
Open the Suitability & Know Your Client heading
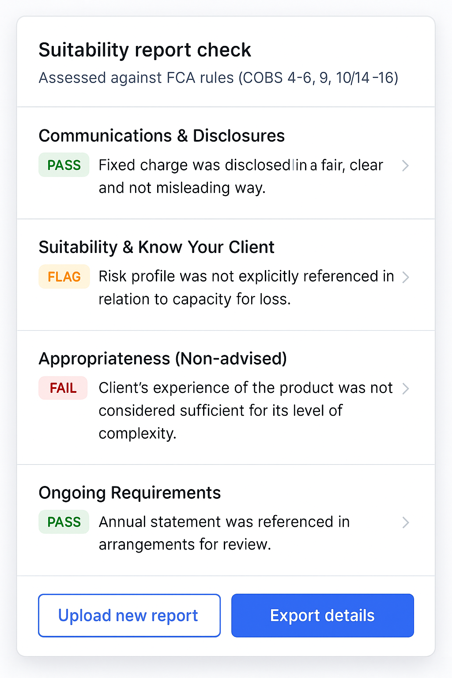pos(156,247)
